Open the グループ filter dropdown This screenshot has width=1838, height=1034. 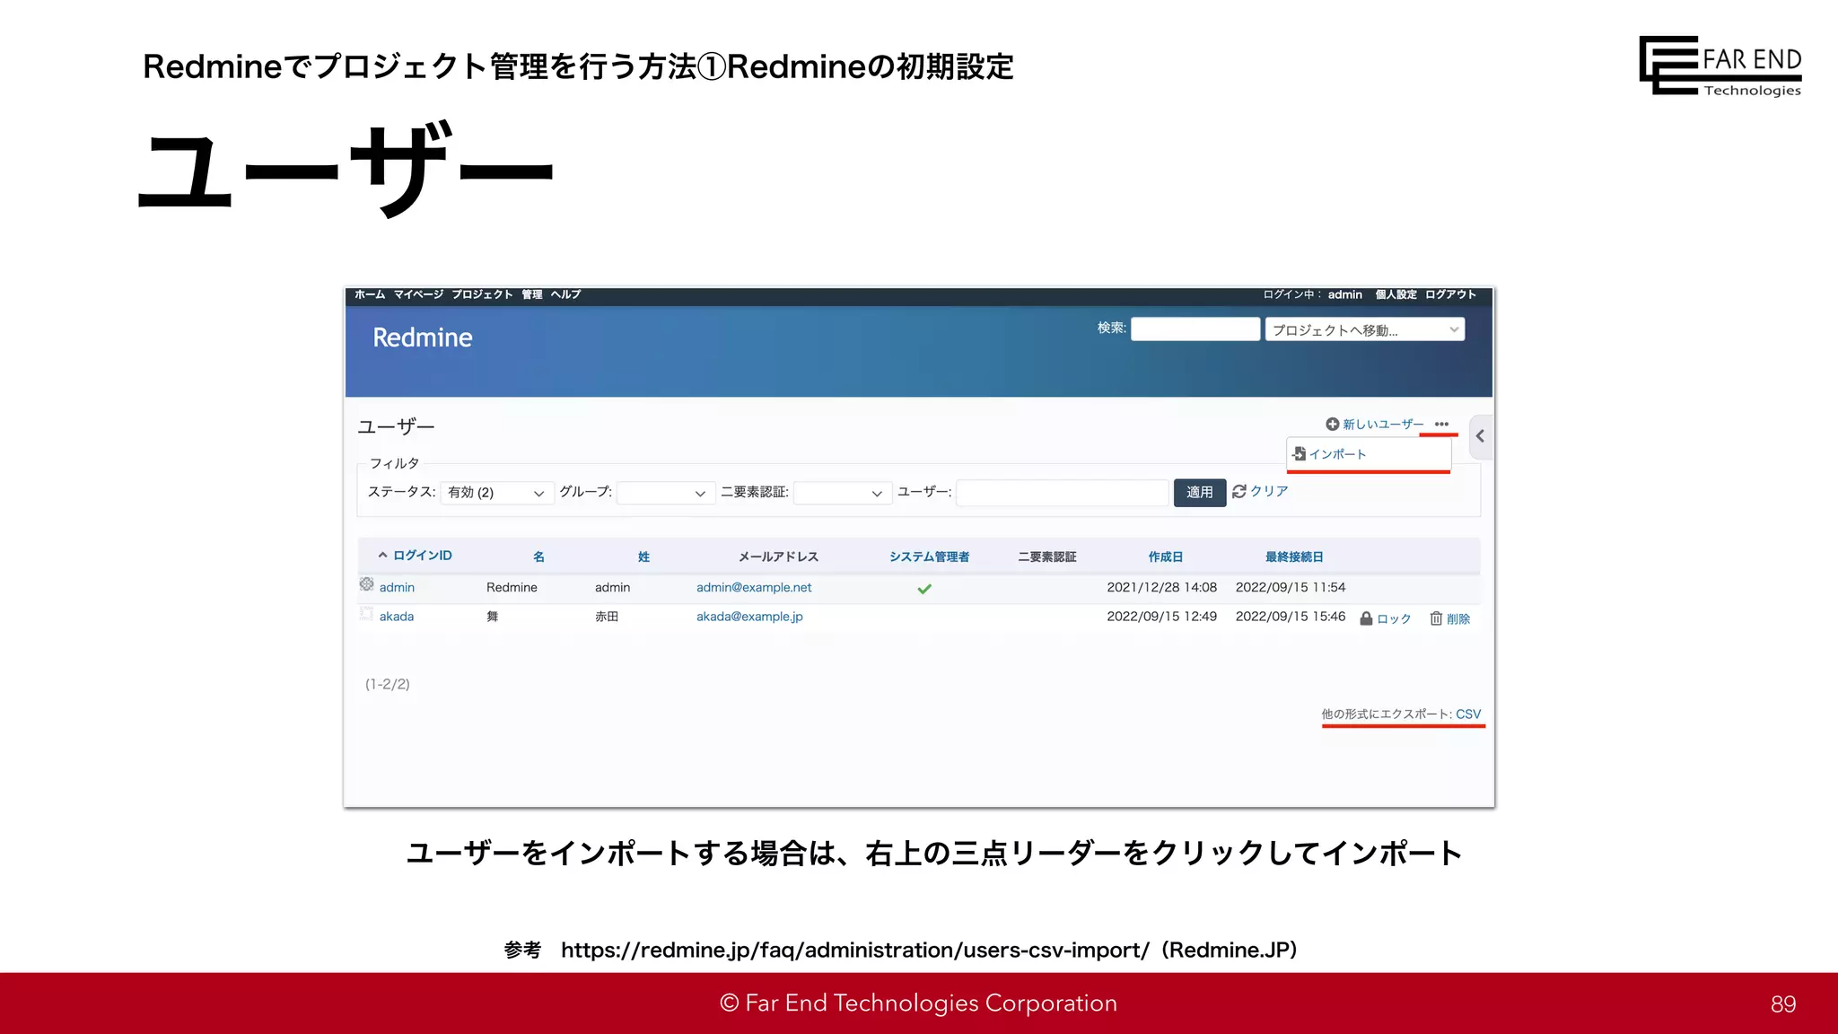pyautogui.click(x=665, y=493)
